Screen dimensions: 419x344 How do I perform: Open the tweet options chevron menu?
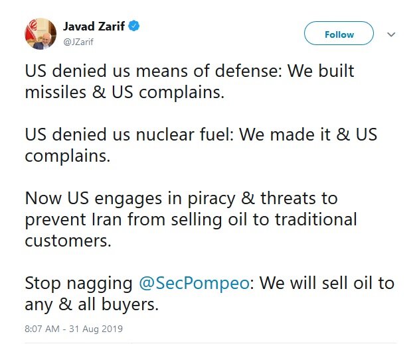click(x=391, y=34)
